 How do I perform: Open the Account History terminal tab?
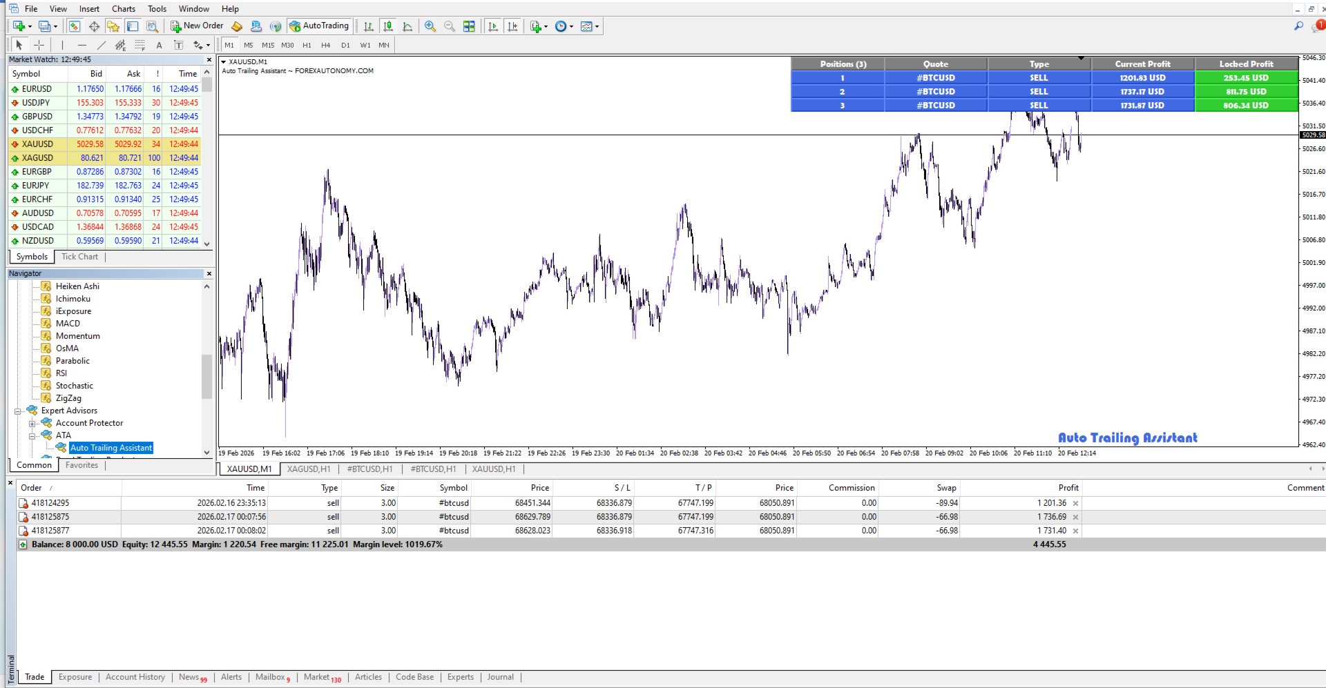[135, 677]
